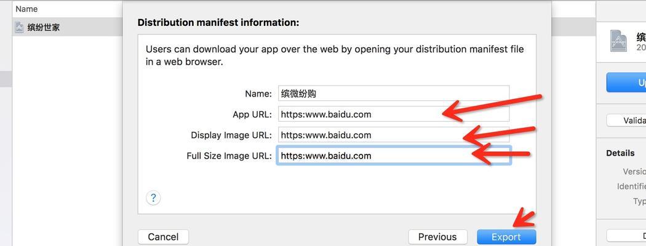Click the "App URL:" label
646x246 pixels.
(x=252, y=114)
